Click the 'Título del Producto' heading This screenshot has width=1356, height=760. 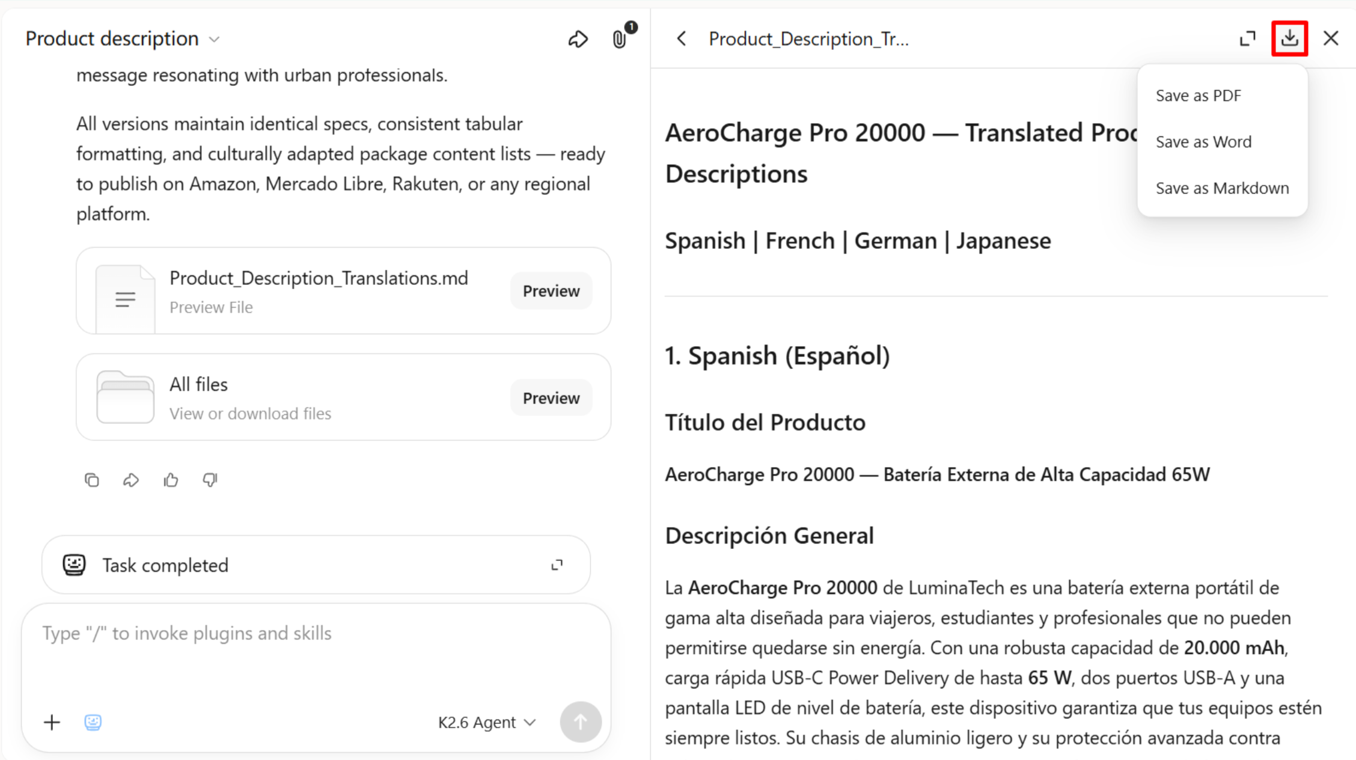[765, 423]
